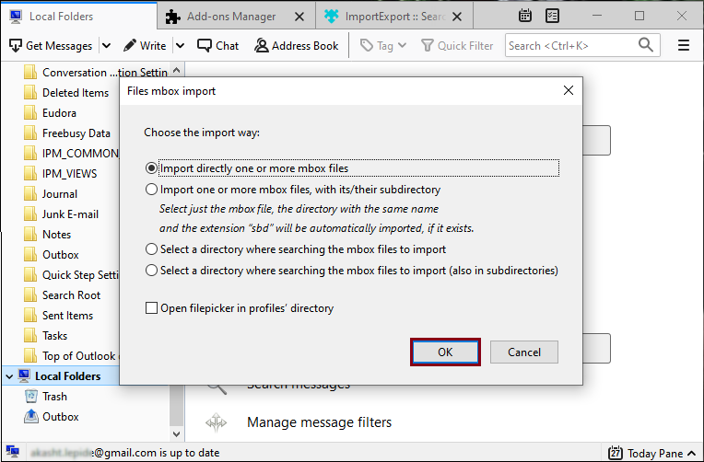Select the Eudora folder

[59, 113]
